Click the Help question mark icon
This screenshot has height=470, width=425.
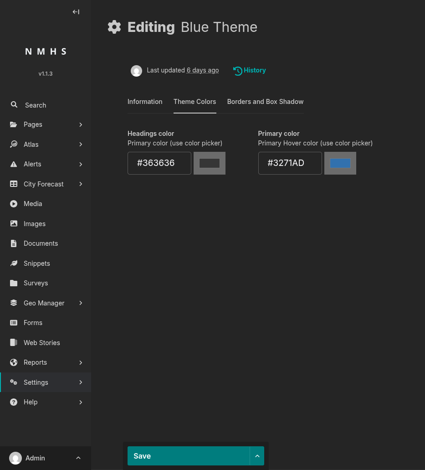(x=14, y=402)
